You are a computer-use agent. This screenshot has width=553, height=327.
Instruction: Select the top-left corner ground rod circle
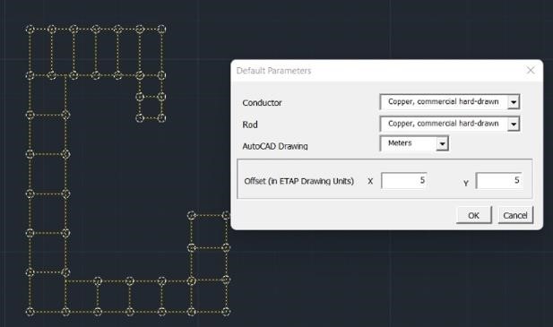pyautogui.click(x=30, y=29)
